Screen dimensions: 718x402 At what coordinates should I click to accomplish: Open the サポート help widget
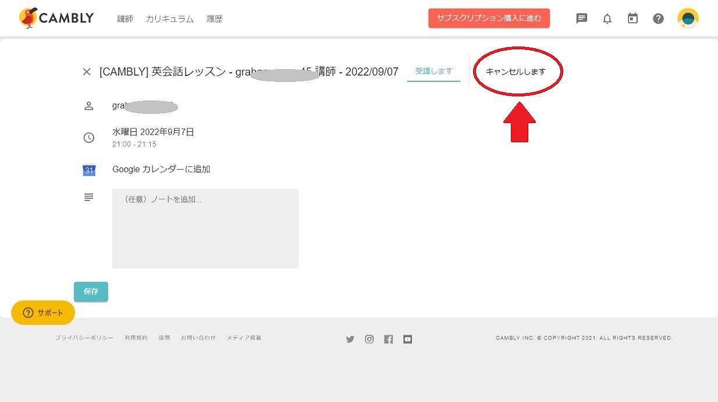[x=43, y=313]
